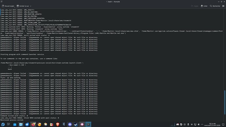Click 'Child 9894 exited with wait status' line
The height and width of the screenshot is (127, 226).
click(29, 118)
